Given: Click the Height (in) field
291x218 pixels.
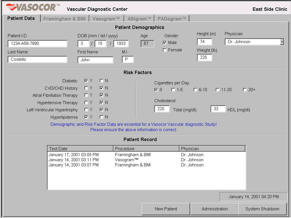Looking at the screenshot, I should [205, 42].
